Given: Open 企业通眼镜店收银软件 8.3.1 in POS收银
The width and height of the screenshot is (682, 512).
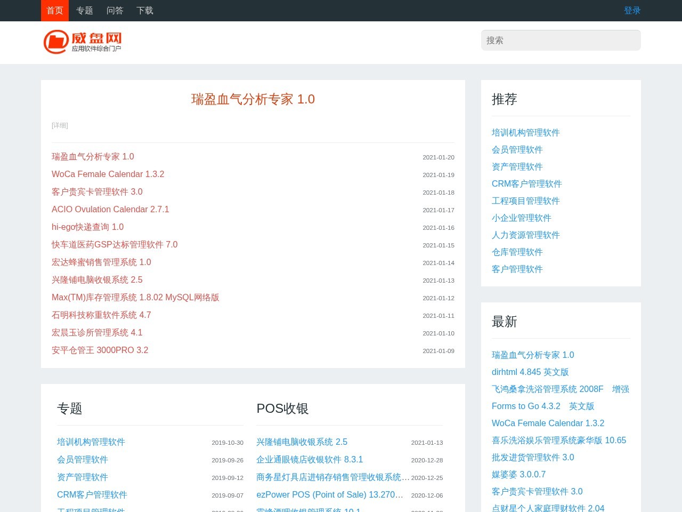Looking at the screenshot, I should click(x=309, y=460).
